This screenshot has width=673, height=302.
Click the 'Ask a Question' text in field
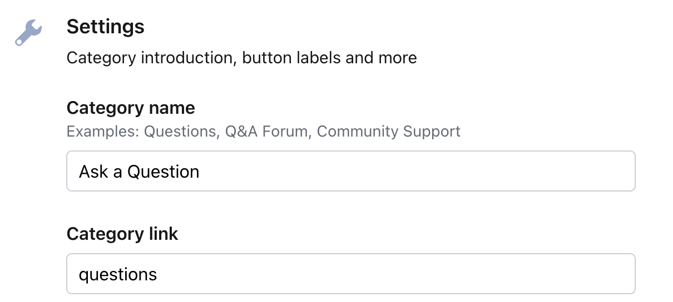pyautogui.click(x=139, y=172)
